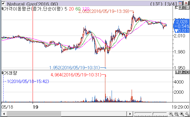Image resolution: width=190 pixels, height=117 pixels.
Task: Close the Natural Gas chart window
Action: coord(186,3)
